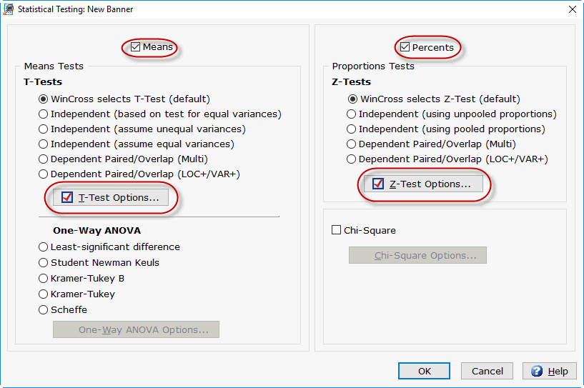Click the blue question mark Help icon

pos(537,371)
